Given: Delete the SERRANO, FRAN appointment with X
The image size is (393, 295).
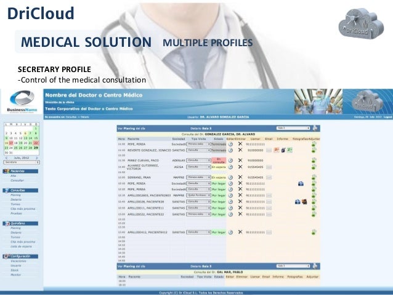Looking at the screenshot, I should pos(240,177).
